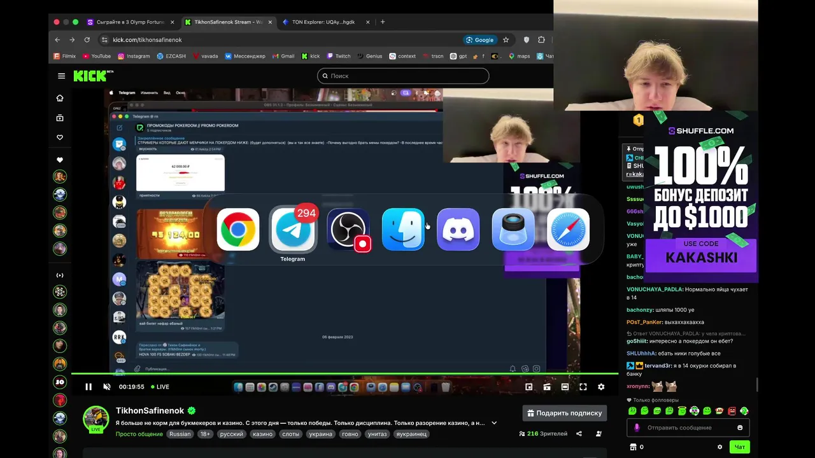Open the Filmix bookmark
Viewport: 815px width, 458px height.
pyautogui.click(x=65, y=56)
